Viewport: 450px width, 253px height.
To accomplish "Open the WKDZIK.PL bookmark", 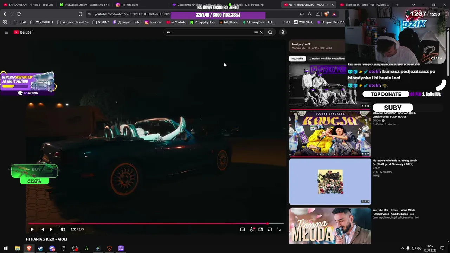I will 303,22.
